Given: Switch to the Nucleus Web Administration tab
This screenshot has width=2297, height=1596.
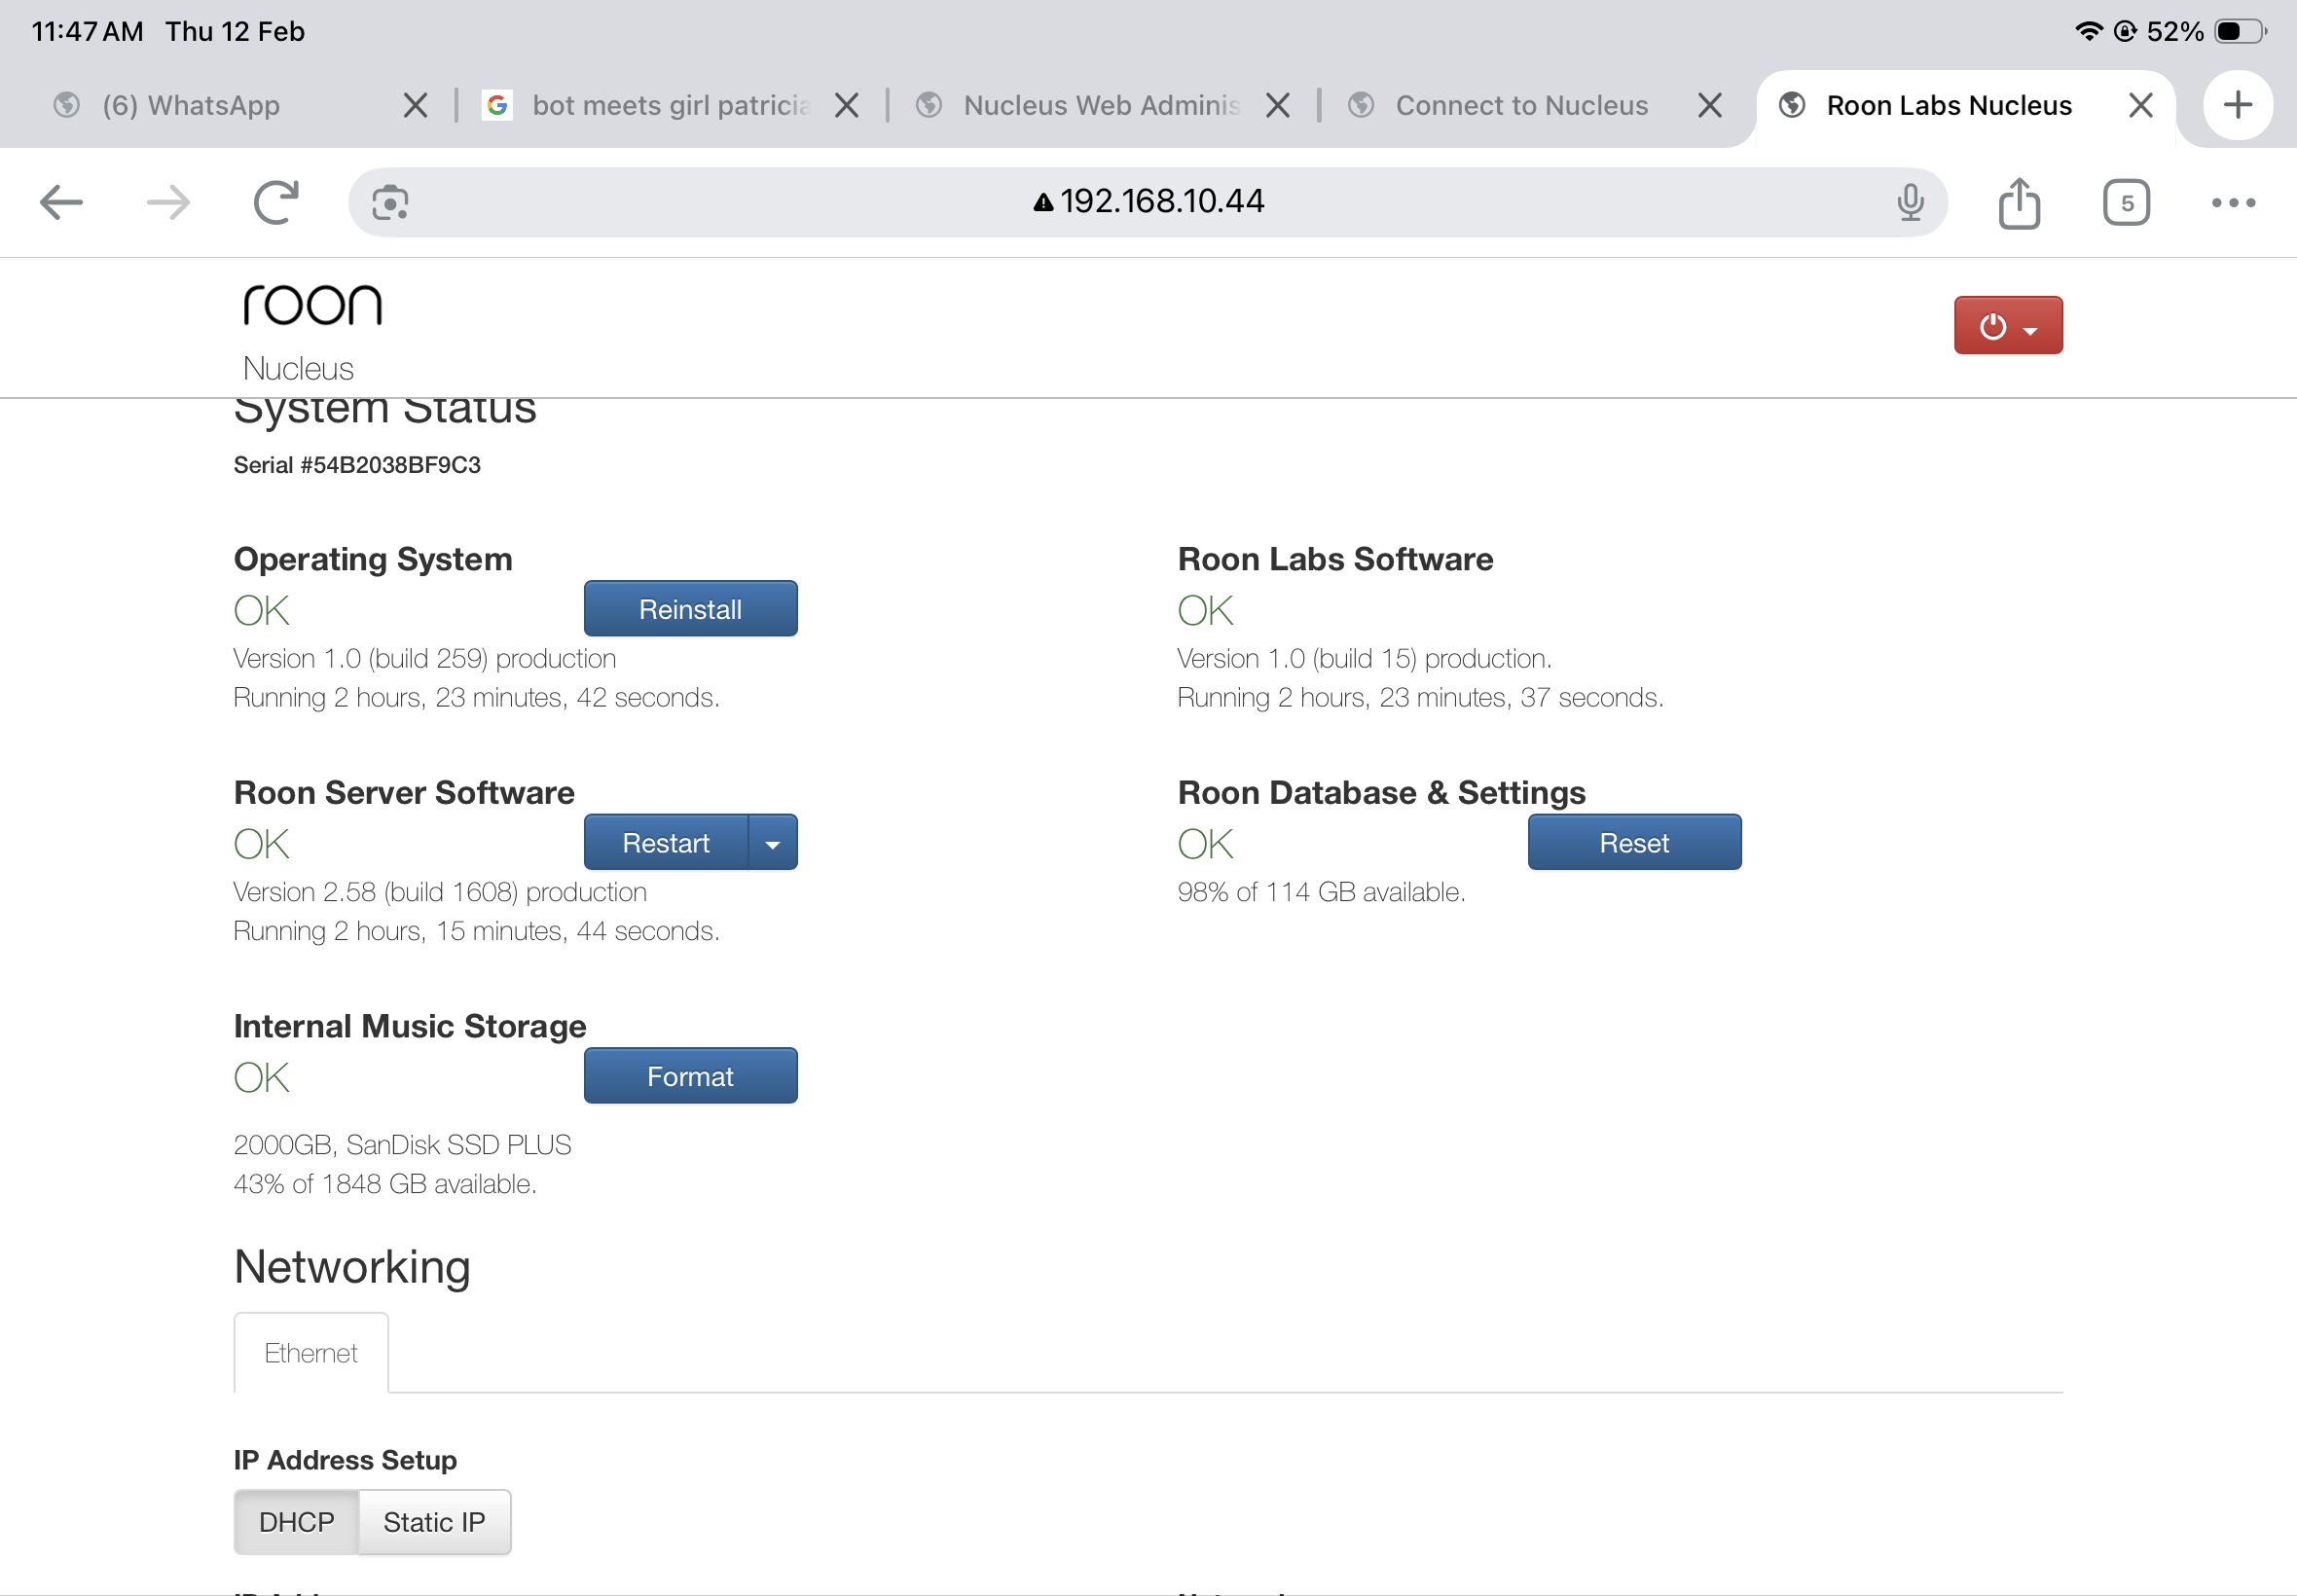Looking at the screenshot, I should click(1100, 105).
